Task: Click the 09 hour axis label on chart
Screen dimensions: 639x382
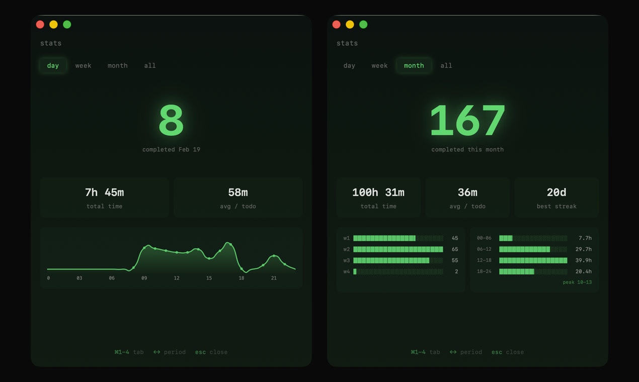Action: click(144, 278)
